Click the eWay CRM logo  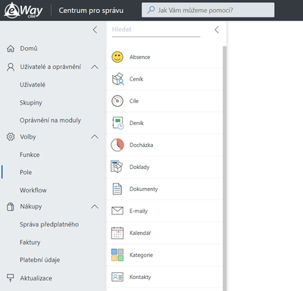23,11
